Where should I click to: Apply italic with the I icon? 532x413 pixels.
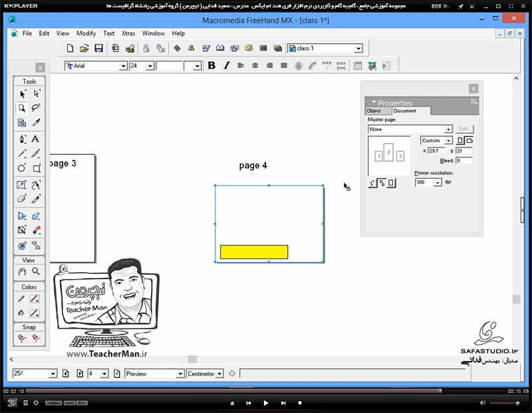point(227,65)
